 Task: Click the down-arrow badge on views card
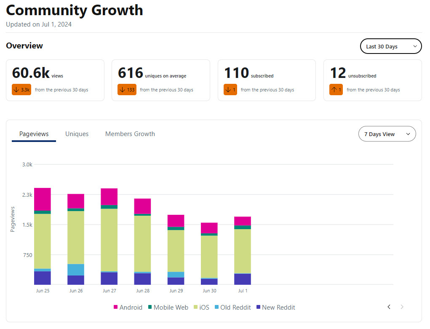click(21, 90)
